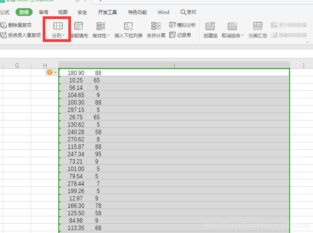Switch to the 开发工具 tab
Image resolution: width=313 pixels, height=233 pixels.
(108, 12)
